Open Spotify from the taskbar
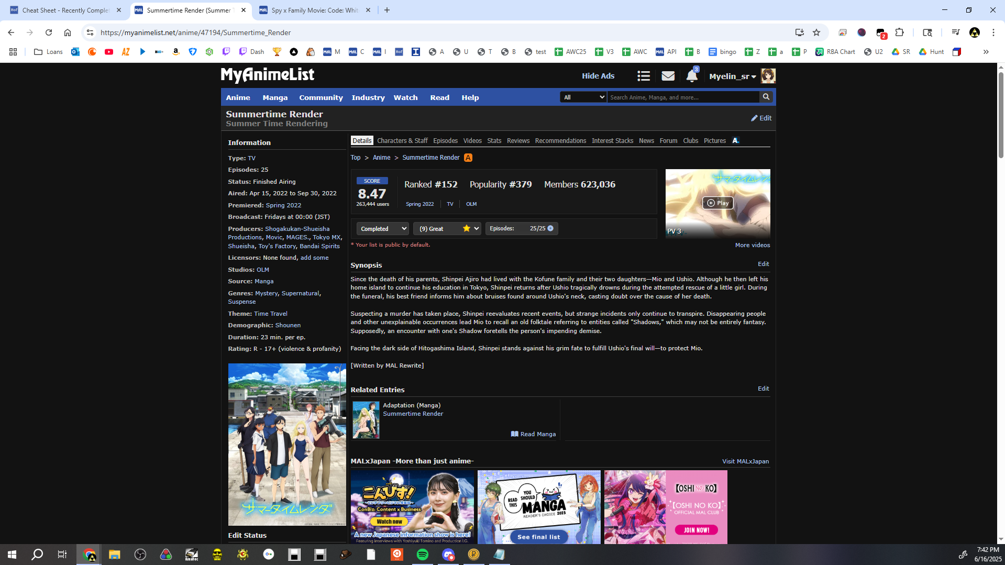The width and height of the screenshot is (1005, 565). [423, 555]
